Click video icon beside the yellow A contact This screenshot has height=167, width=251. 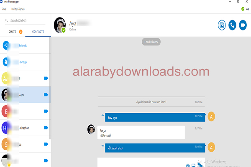click(46, 78)
